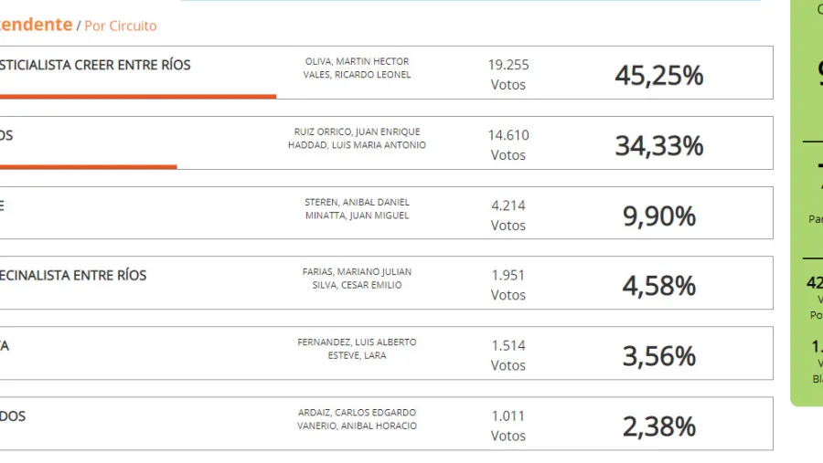Image resolution: width=823 pixels, height=463 pixels.
Task: Click the 34,33% result figure
Action: click(658, 146)
